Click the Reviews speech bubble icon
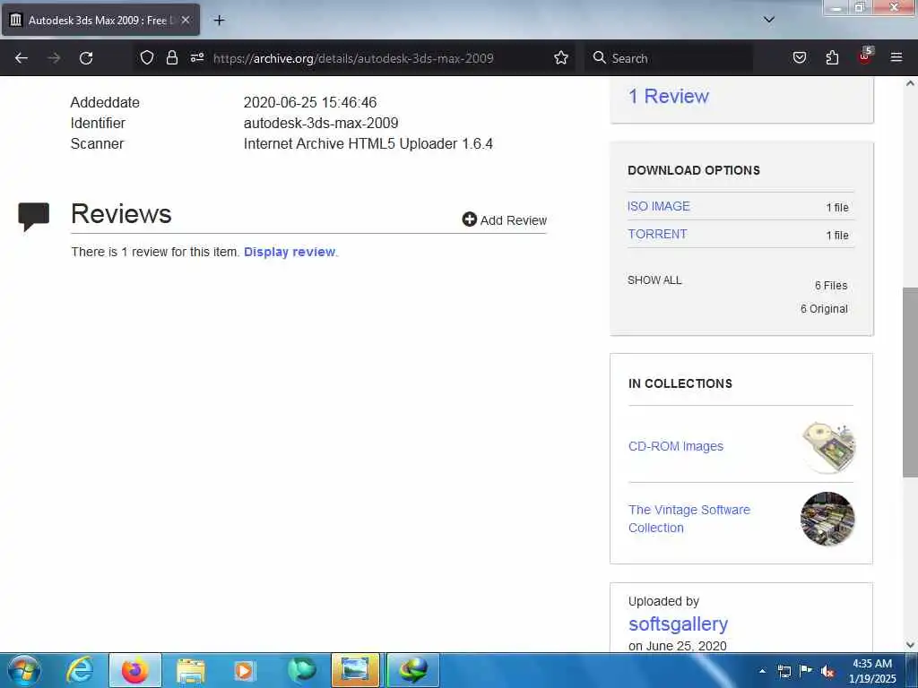 (33, 216)
